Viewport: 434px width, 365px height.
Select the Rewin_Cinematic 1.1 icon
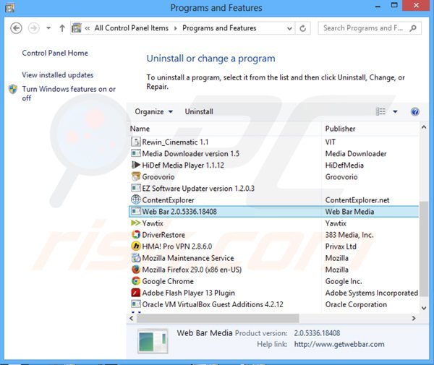tap(136, 142)
